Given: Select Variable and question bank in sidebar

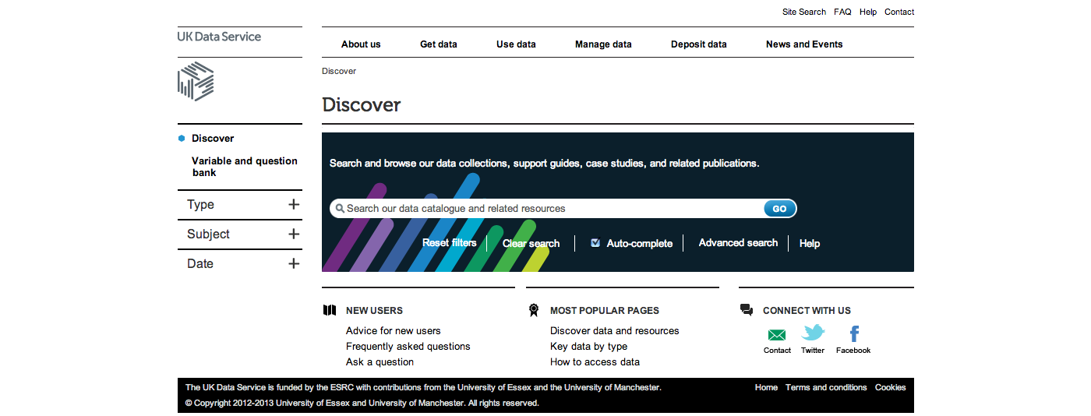Looking at the screenshot, I should point(244,167).
